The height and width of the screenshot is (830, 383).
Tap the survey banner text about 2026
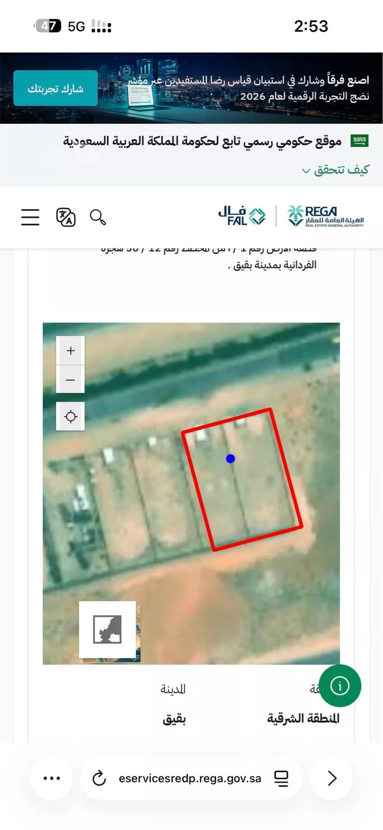(x=248, y=88)
